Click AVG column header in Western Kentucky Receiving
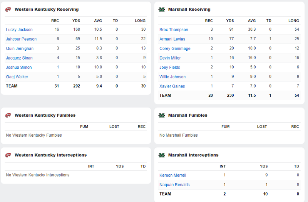 (98, 21)
